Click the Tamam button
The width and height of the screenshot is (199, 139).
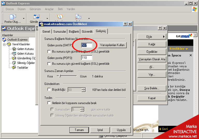pyautogui.click(x=79, y=130)
